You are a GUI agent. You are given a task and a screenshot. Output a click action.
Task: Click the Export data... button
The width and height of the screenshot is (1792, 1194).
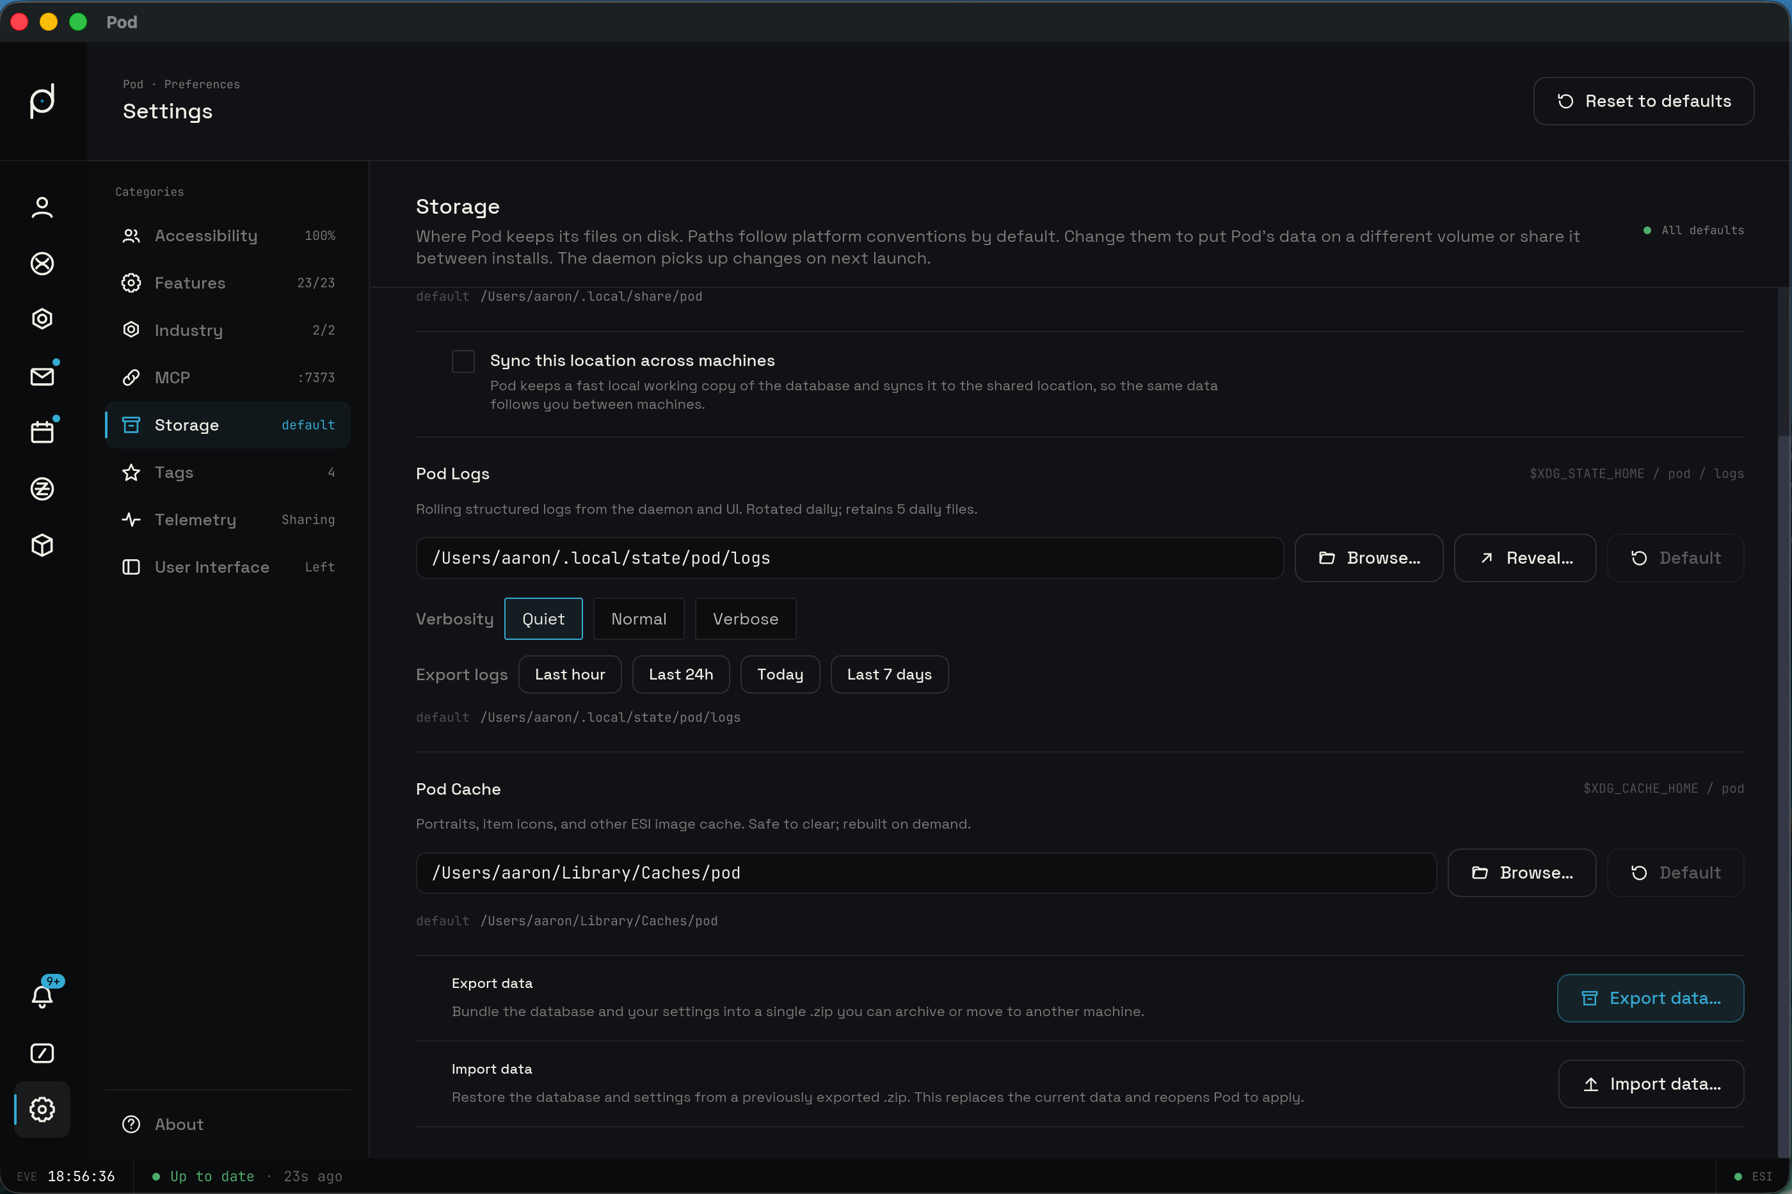pos(1651,998)
